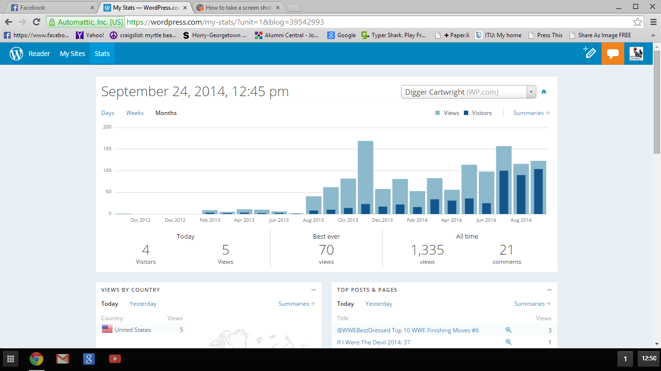The height and width of the screenshot is (371, 661).
Task: Switch chart to Days view
Action: point(108,113)
